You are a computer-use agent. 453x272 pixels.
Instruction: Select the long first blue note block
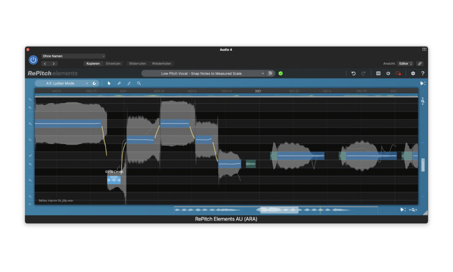[68, 124]
